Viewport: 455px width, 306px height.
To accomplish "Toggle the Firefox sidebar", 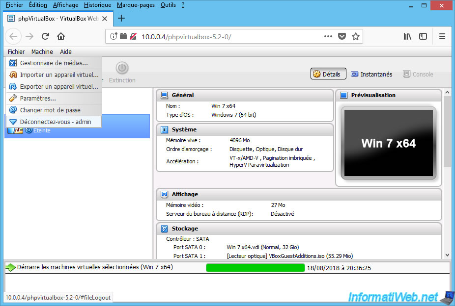I will click(423, 36).
